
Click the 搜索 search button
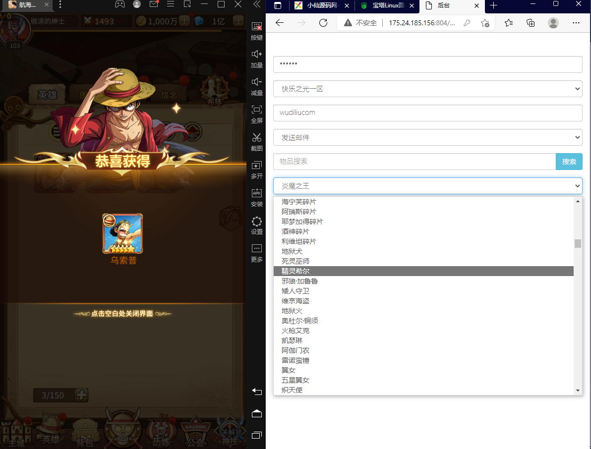tap(569, 162)
